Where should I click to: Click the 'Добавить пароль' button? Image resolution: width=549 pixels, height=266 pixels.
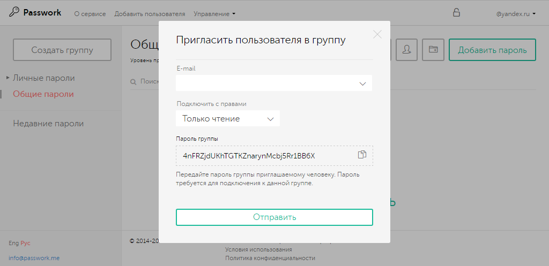492,50
